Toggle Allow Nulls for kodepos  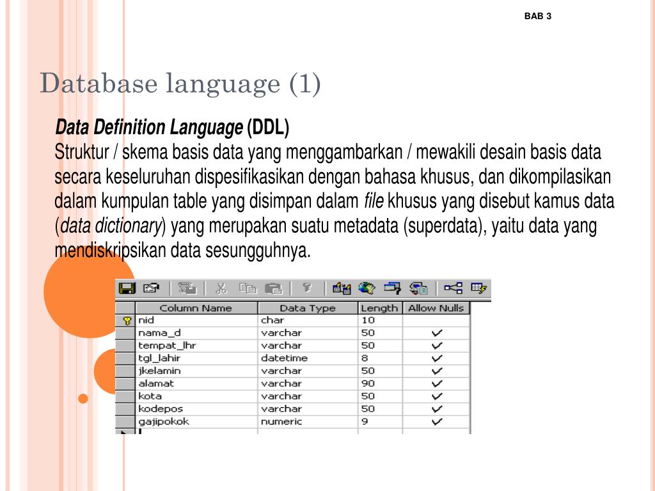[x=436, y=409]
